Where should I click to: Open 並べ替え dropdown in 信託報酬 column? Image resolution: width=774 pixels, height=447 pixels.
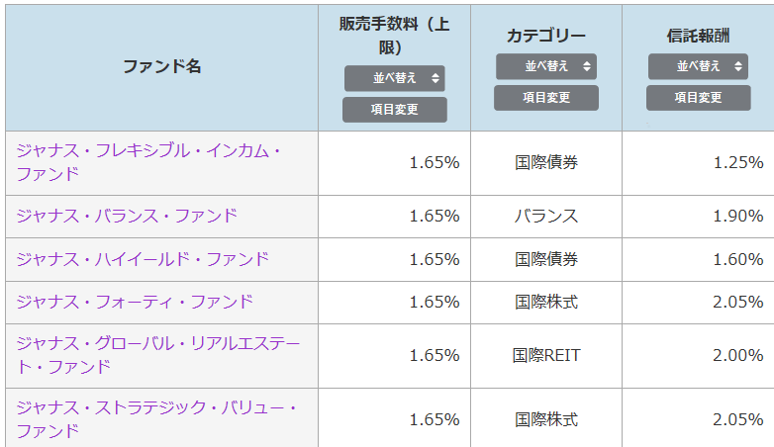point(699,66)
